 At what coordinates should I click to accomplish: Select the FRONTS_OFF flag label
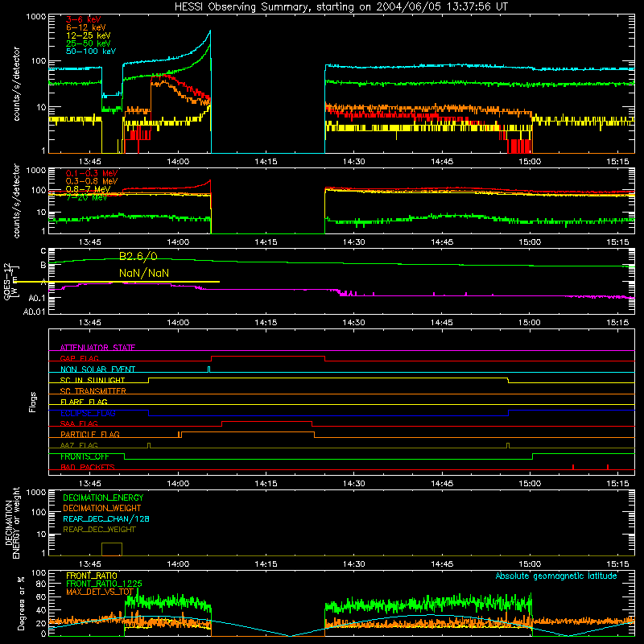(x=85, y=456)
